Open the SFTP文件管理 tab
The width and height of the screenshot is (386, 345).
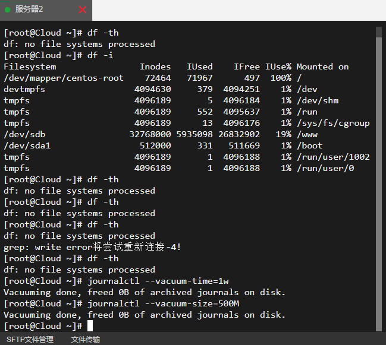click(30, 339)
